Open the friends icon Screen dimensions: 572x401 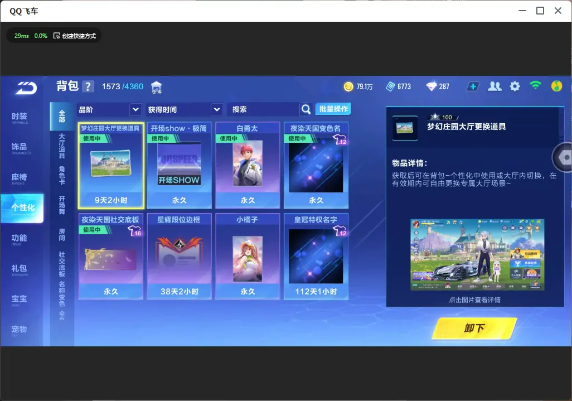[495, 86]
